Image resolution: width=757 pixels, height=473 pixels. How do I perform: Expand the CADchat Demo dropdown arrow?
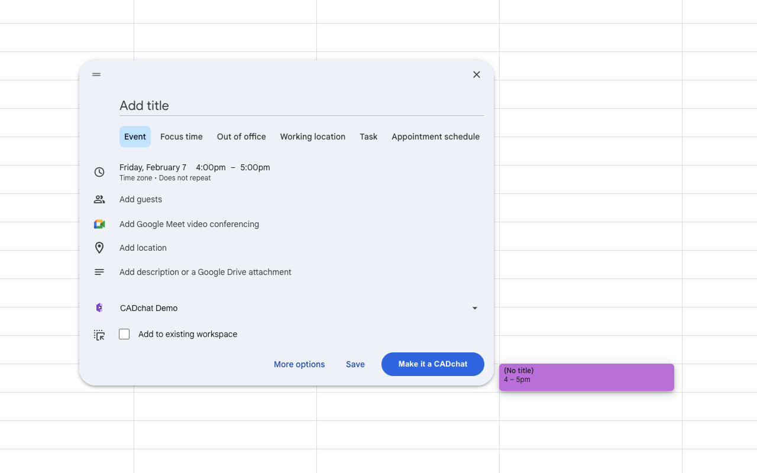click(474, 308)
